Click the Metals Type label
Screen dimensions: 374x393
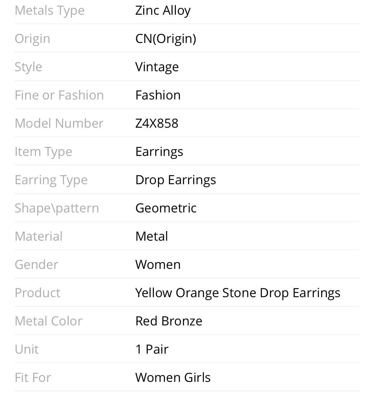[50, 11]
